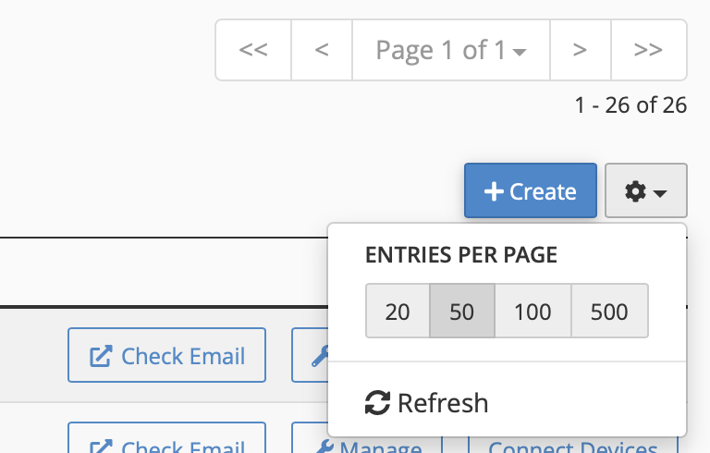Click Check Email in the first row
The height and width of the screenshot is (453, 710).
click(x=166, y=355)
